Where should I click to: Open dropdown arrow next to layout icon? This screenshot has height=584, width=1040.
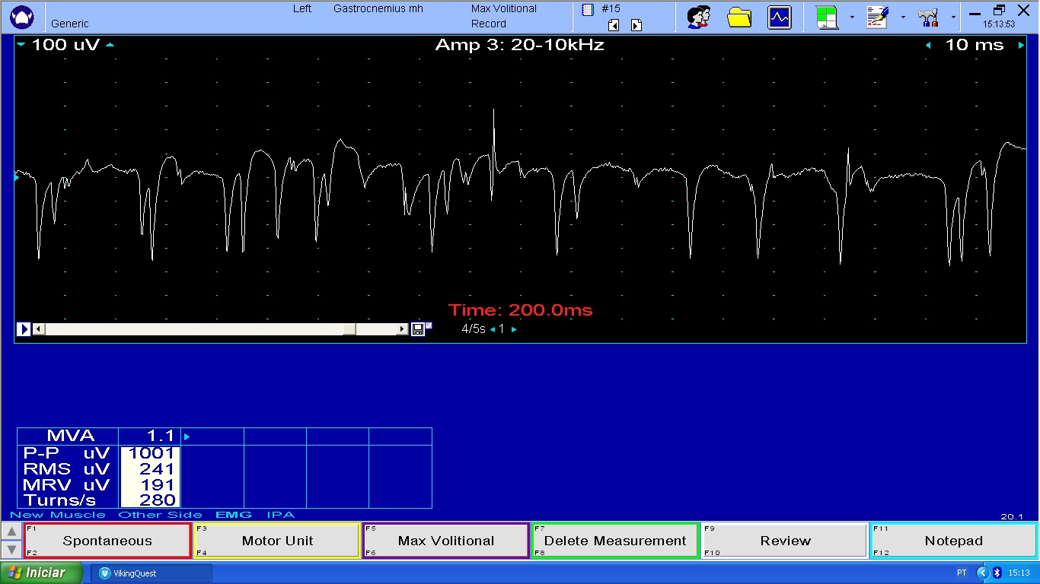851,17
